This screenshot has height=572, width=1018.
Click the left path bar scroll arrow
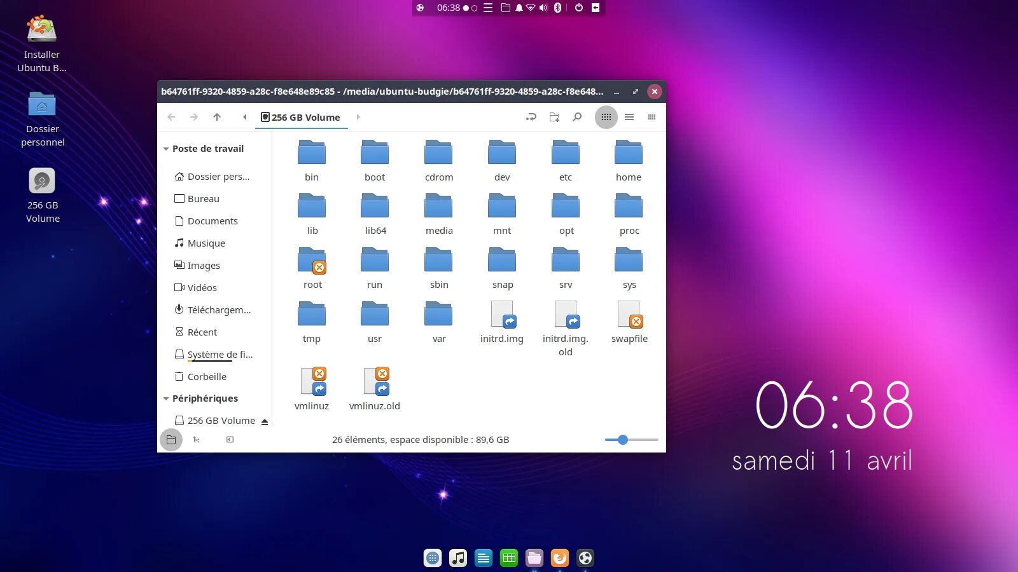245,117
